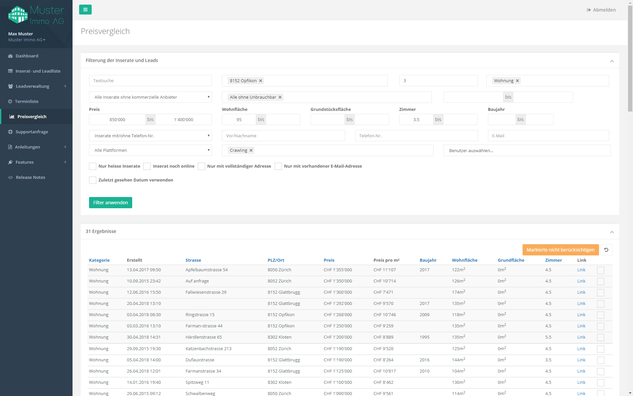Viewport: 633px width, 396px height.
Task: Toggle the hamburger sidebar menu button
Action: (85, 10)
